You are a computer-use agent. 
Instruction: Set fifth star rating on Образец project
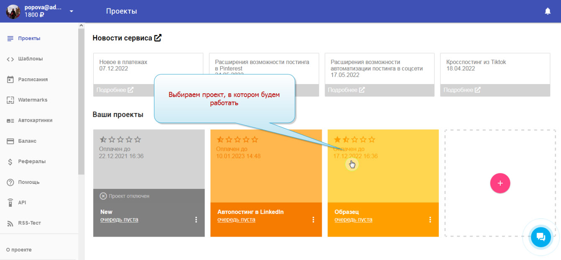tap(372, 139)
